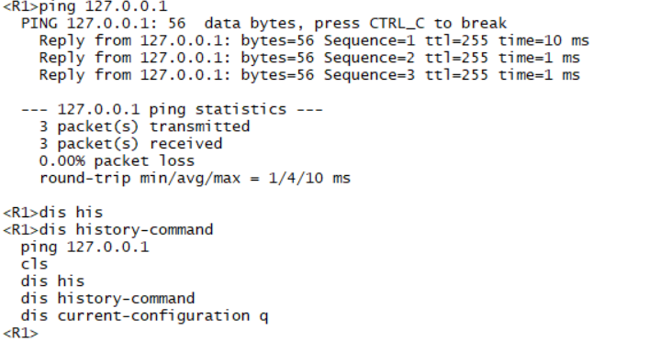
Task: Click the ping 127.0.0.1 history entry
Action: pos(85,247)
